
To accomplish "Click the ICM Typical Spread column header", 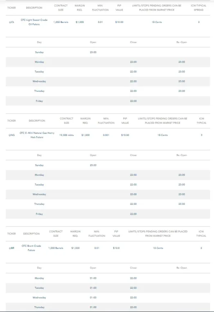I will (x=198, y=8).
